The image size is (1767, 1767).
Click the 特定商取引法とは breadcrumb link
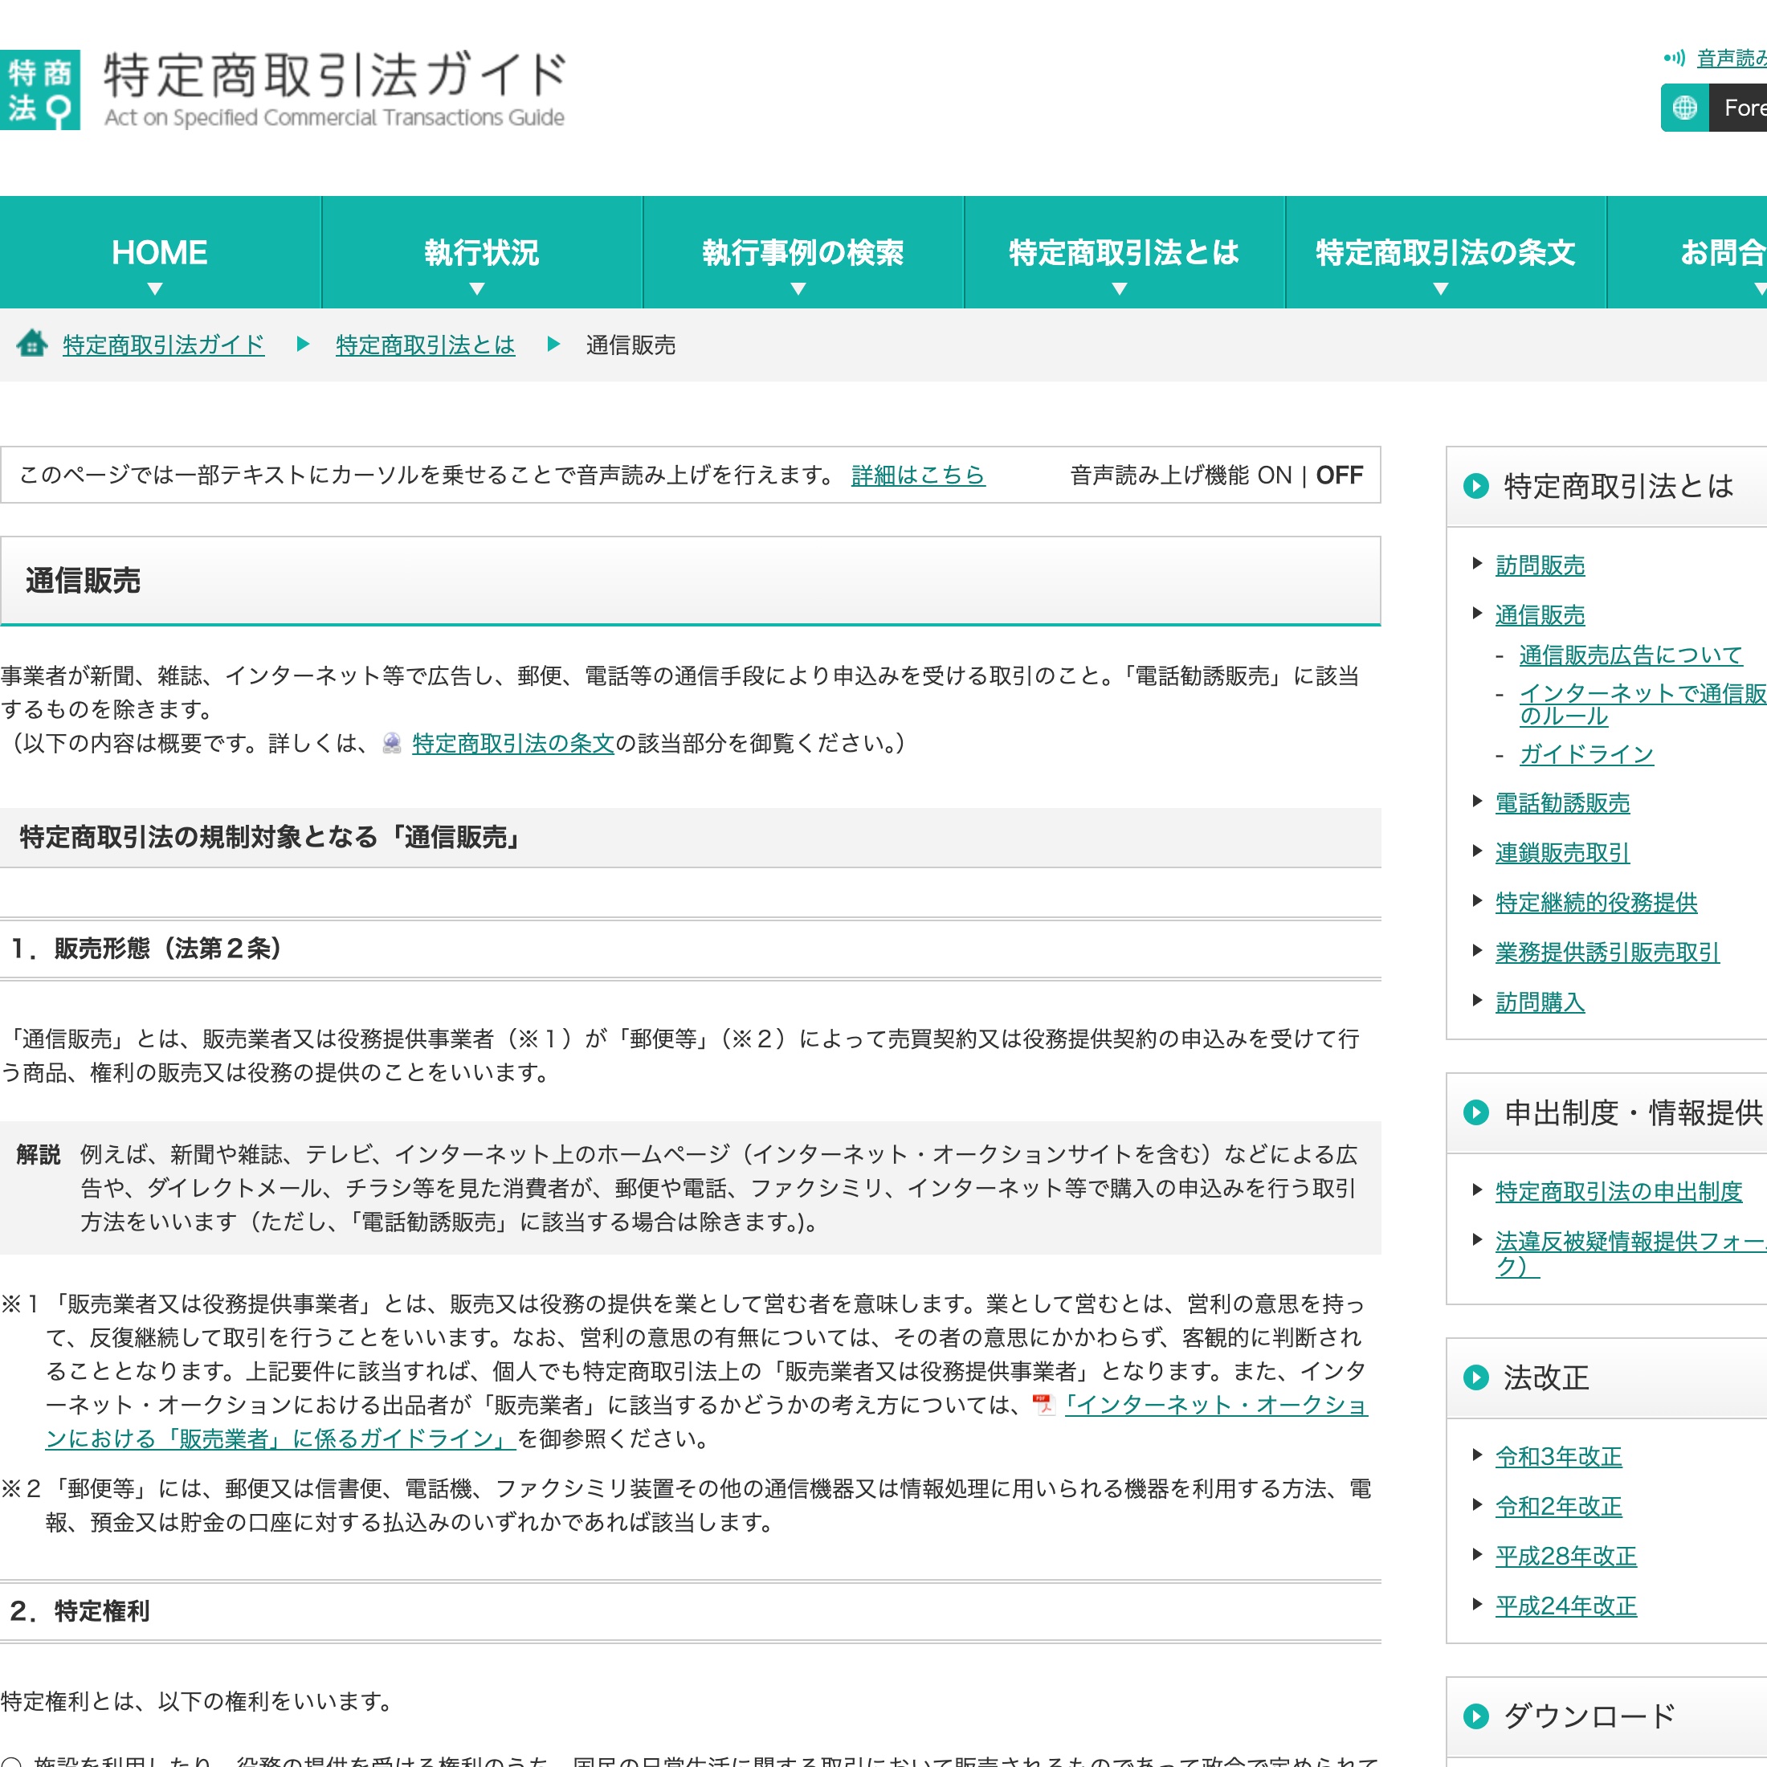coord(426,345)
